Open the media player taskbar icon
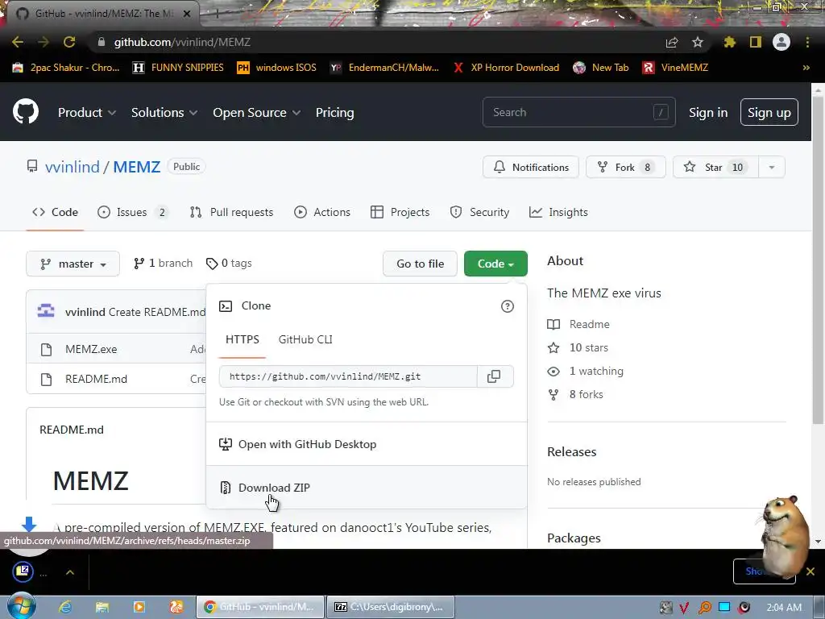This screenshot has width=825, height=619. [x=139, y=607]
